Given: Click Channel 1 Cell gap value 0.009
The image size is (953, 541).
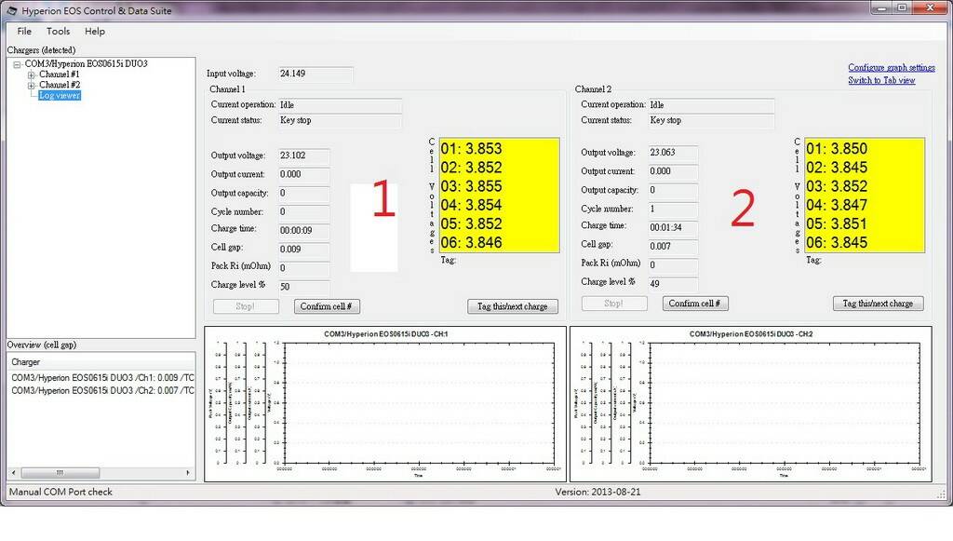Looking at the screenshot, I should [x=304, y=250].
